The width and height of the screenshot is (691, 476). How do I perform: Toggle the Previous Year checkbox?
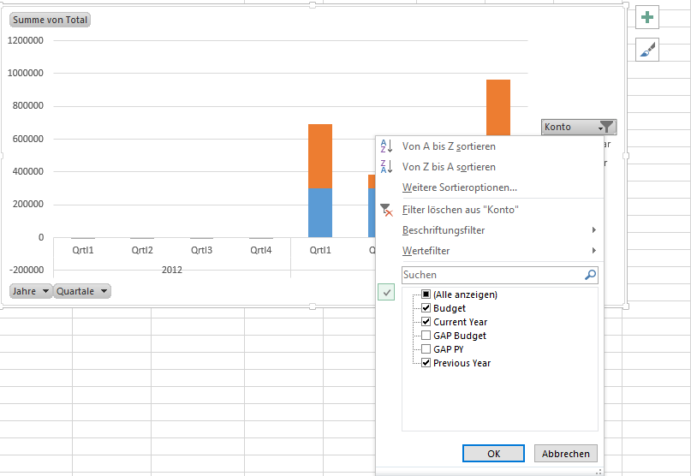426,363
